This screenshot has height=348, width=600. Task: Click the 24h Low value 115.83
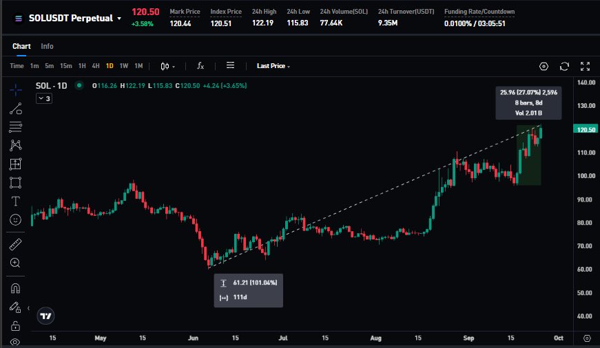click(298, 23)
